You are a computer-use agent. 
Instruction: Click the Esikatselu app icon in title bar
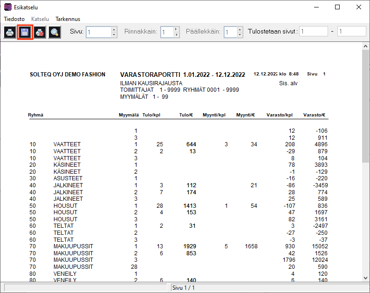click(x=7, y=7)
